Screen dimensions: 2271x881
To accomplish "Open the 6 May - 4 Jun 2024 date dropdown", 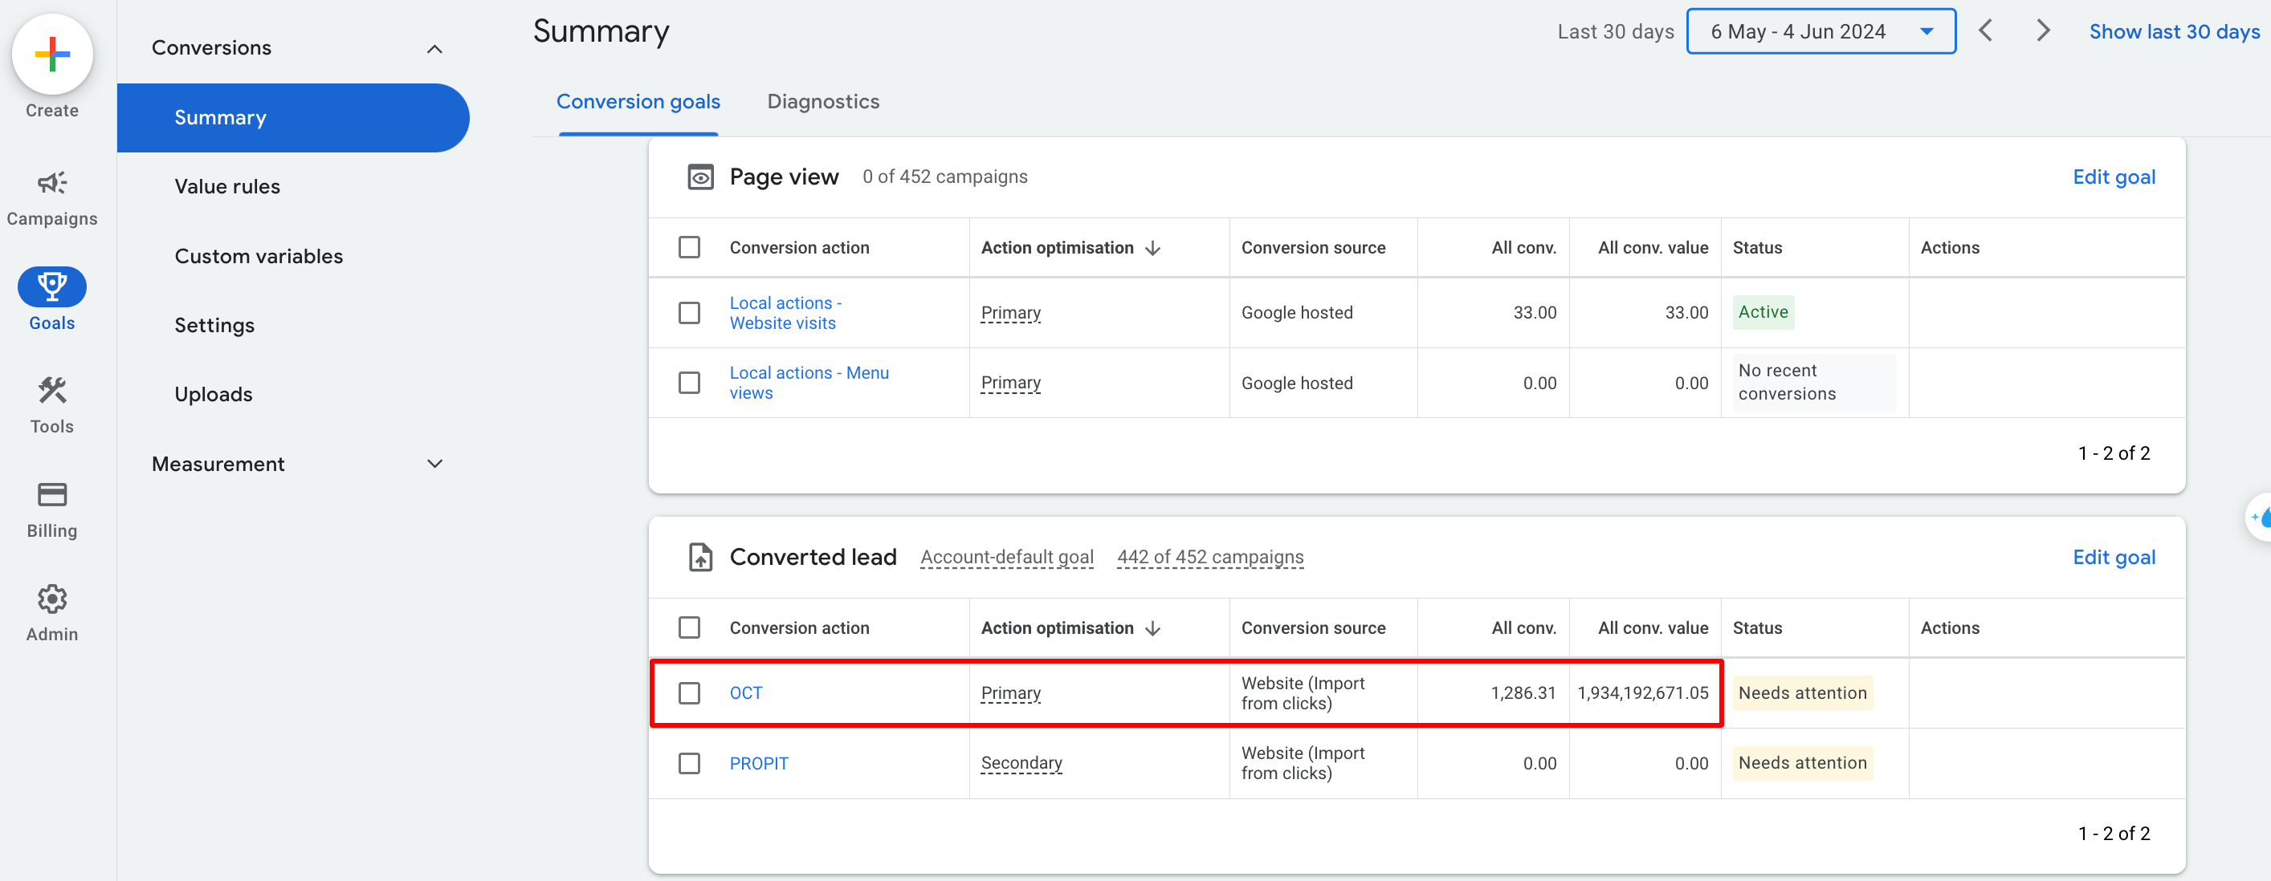I will click(x=1820, y=32).
